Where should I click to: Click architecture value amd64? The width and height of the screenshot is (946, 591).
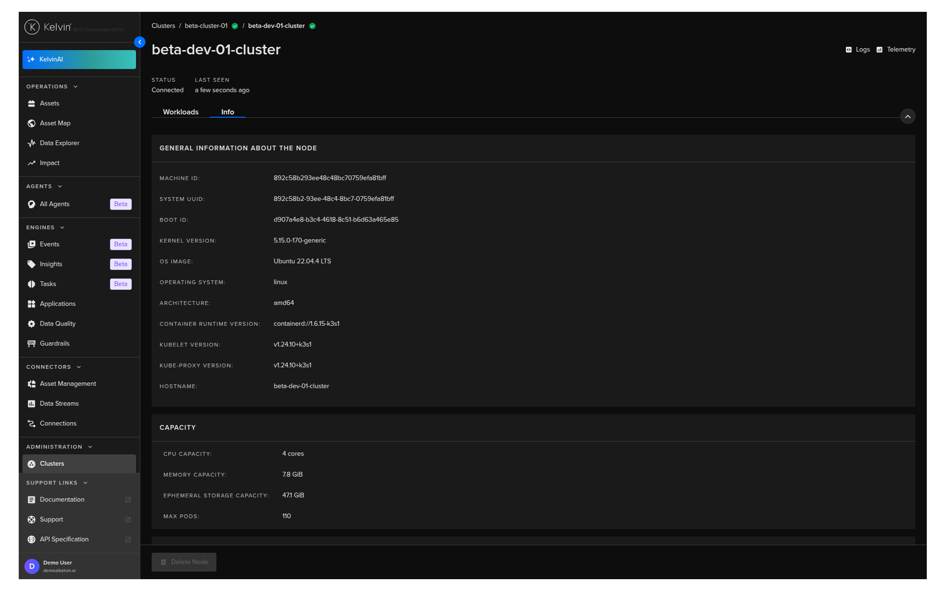coord(284,303)
